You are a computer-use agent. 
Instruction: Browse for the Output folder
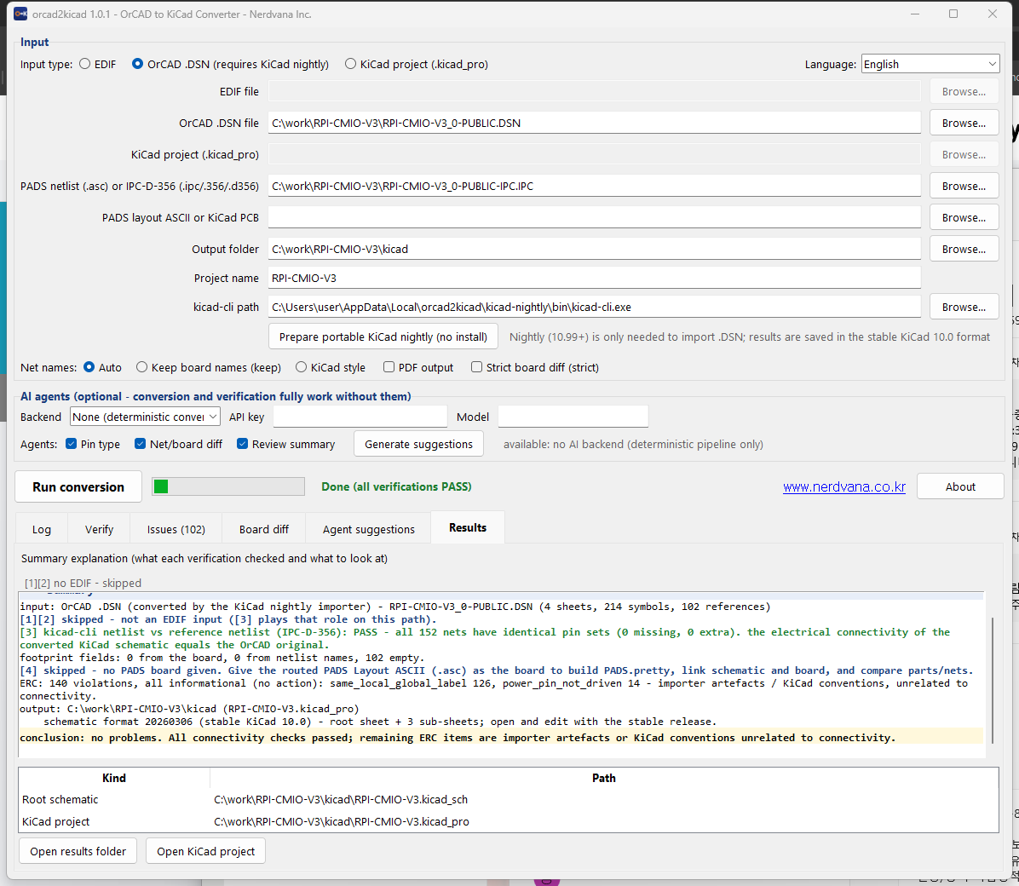coord(964,249)
